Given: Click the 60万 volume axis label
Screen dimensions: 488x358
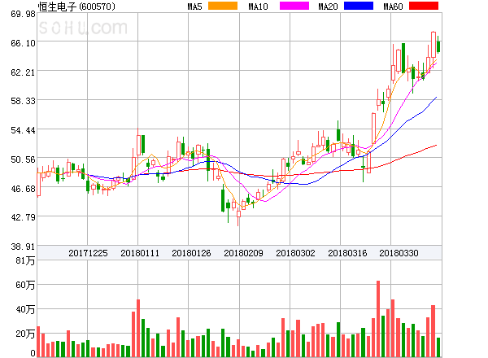Looking at the screenshot, I should (25, 285).
